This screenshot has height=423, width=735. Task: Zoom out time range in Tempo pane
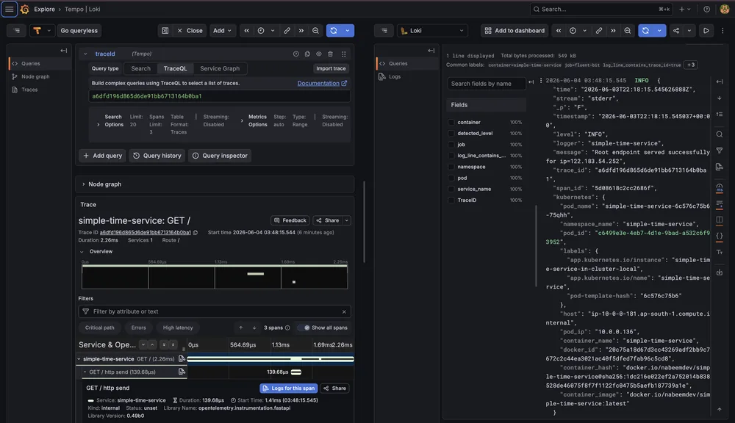[x=315, y=30]
